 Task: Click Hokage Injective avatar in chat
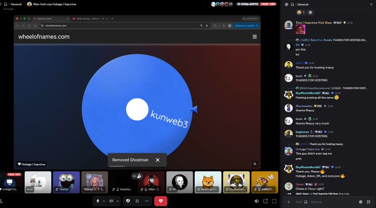click(x=289, y=151)
